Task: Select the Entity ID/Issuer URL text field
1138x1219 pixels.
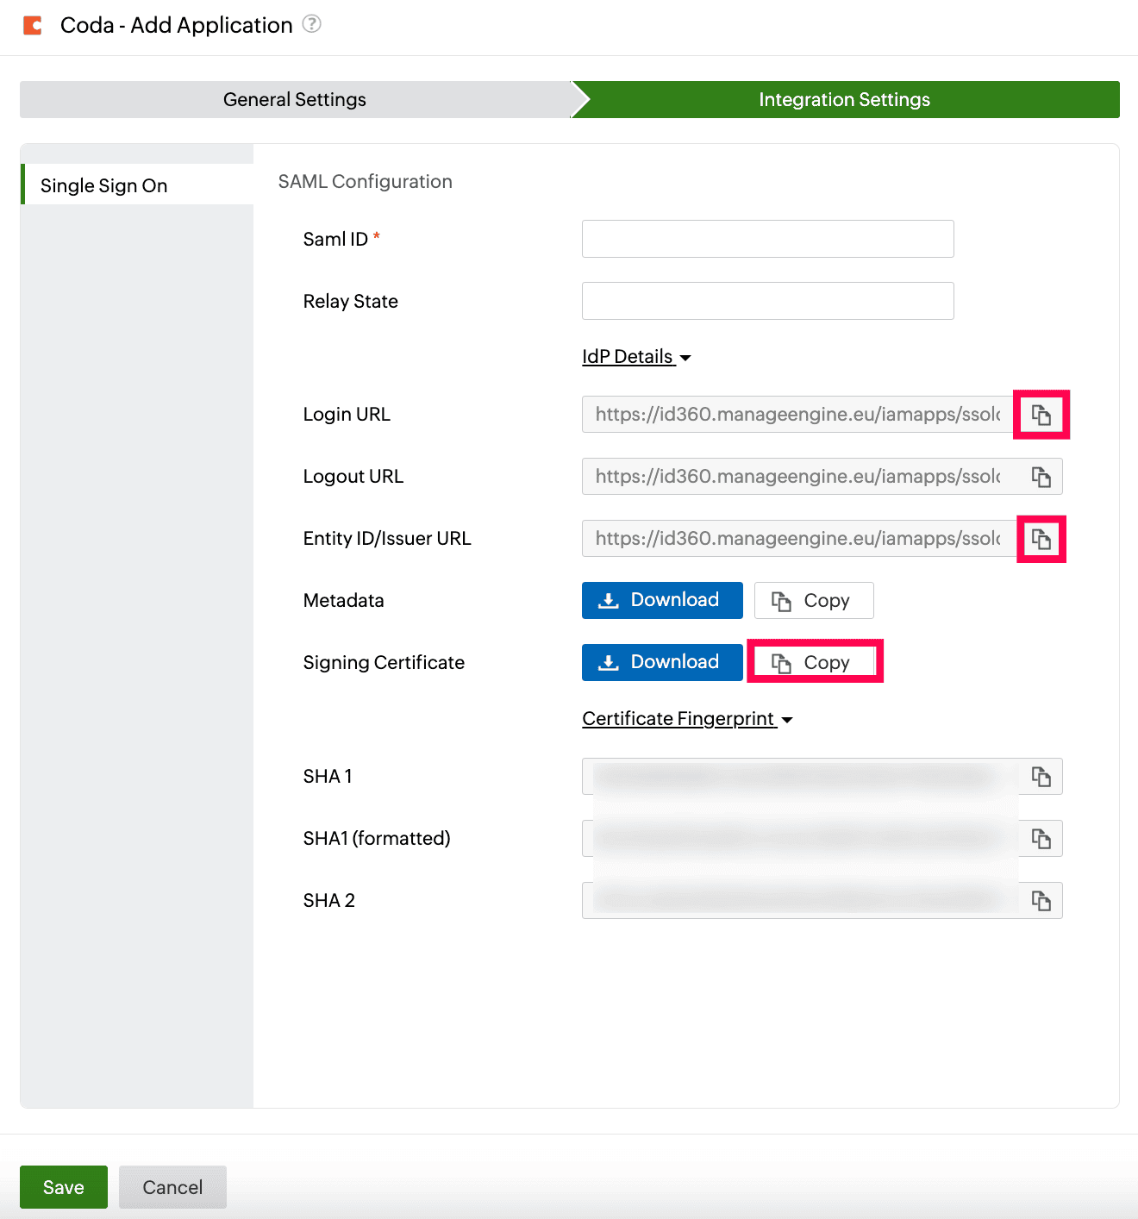Action: click(800, 539)
